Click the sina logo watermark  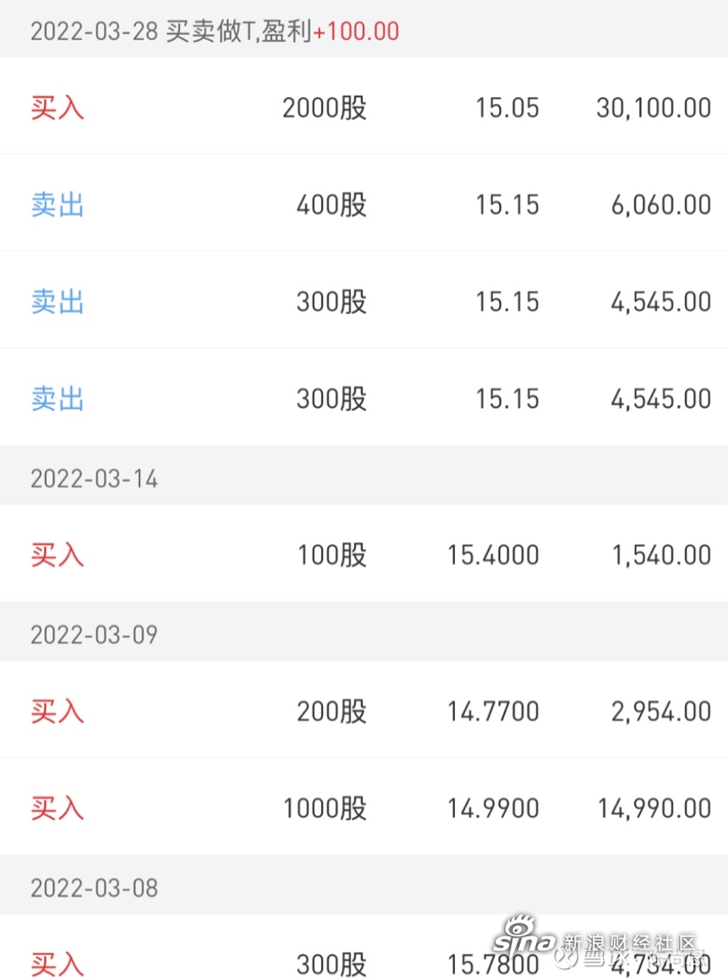pyautogui.click(x=523, y=935)
